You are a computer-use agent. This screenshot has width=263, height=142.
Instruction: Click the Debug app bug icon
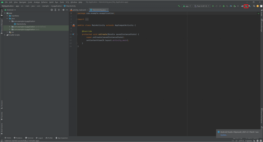coord(224,6)
